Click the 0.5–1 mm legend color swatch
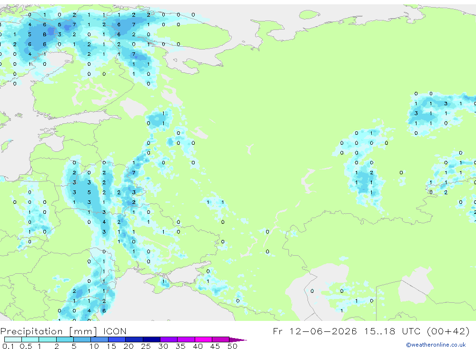This screenshot has width=476, height=349. [30, 339]
